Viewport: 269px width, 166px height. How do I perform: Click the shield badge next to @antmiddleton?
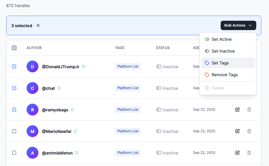coord(77,153)
